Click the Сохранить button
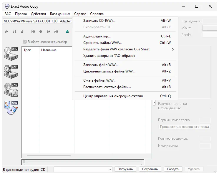 [x=150, y=169]
